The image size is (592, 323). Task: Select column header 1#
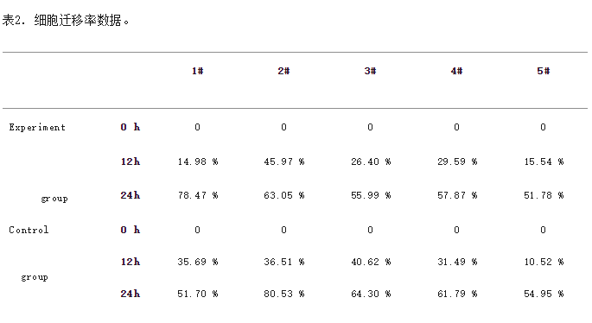[x=197, y=71]
